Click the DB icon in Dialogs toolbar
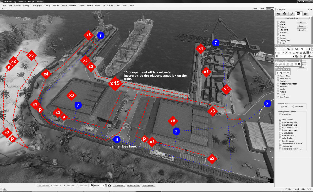 (x=285, y=73)
